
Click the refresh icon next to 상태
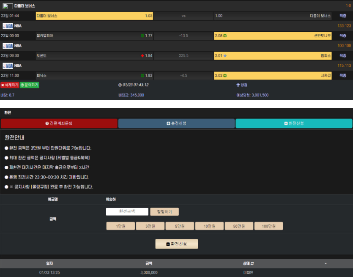pos(252,263)
